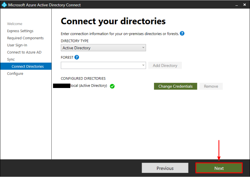Click the 'DIRECTORY TYPE' label

click(x=75, y=41)
